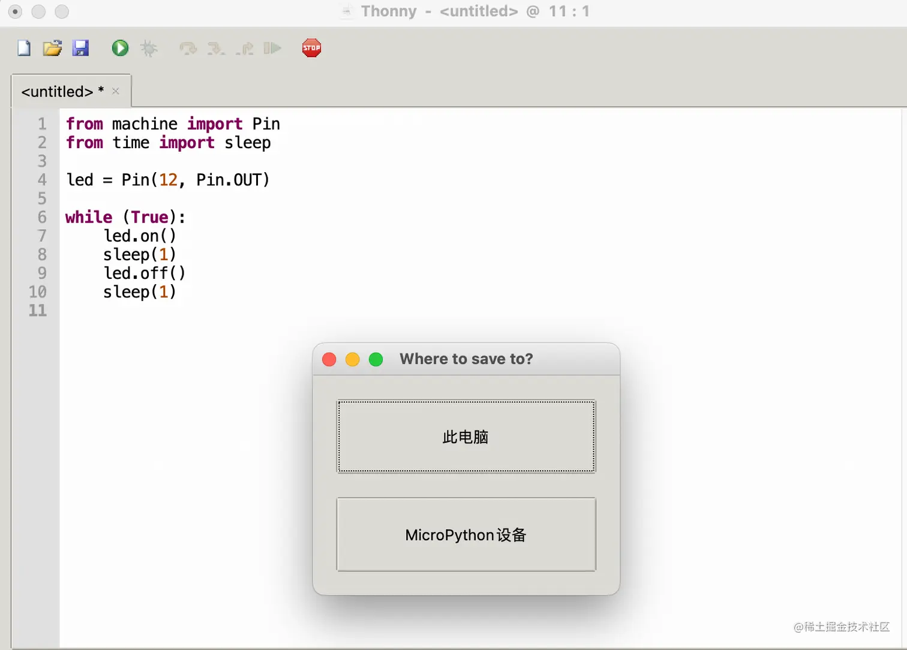Choose 此电脑 as save location

(466, 437)
